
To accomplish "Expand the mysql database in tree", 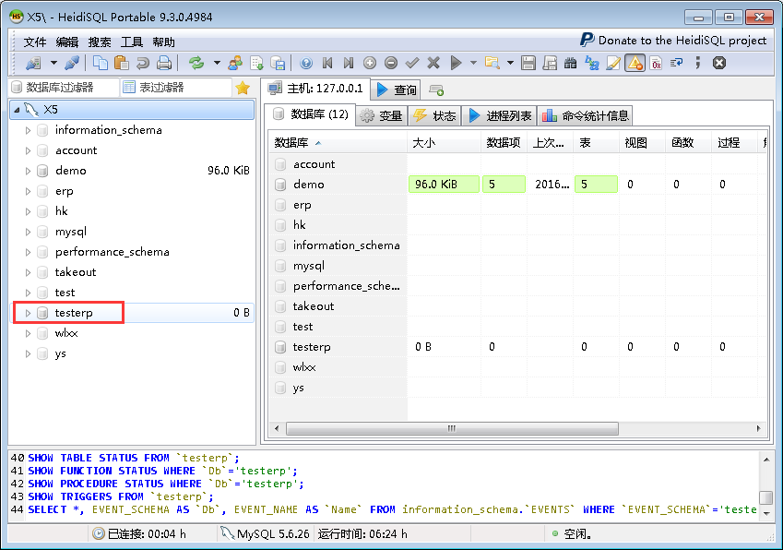I will coord(28,232).
